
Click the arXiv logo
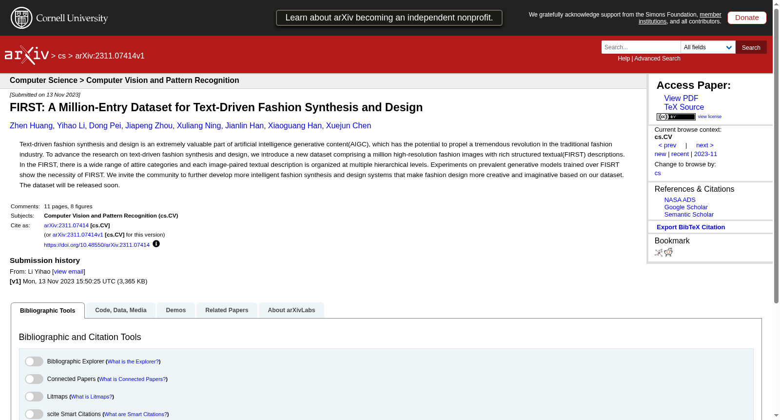pyautogui.click(x=27, y=55)
